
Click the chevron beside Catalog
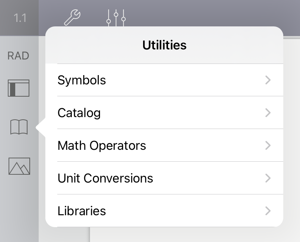pyautogui.click(x=268, y=113)
